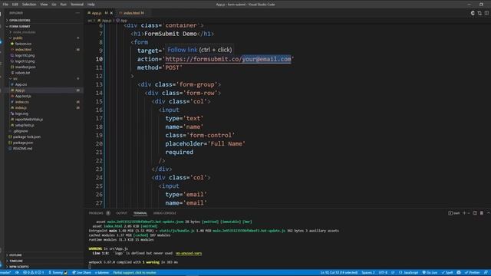Click the bash terminal shell selector

(x=454, y=213)
